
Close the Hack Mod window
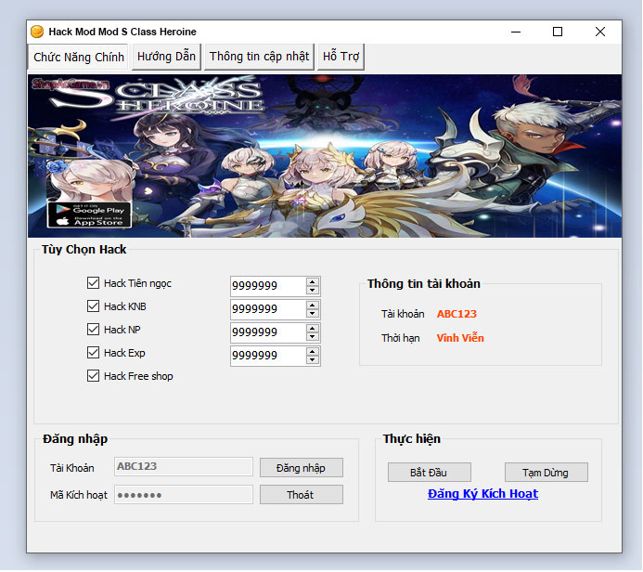[600, 32]
